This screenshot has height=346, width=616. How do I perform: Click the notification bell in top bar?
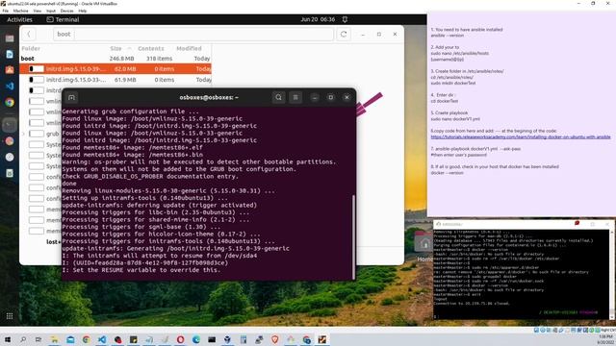[x=345, y=19]
